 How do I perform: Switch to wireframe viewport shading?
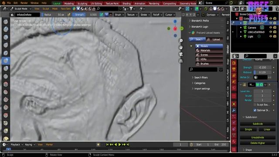click(211, 9)
